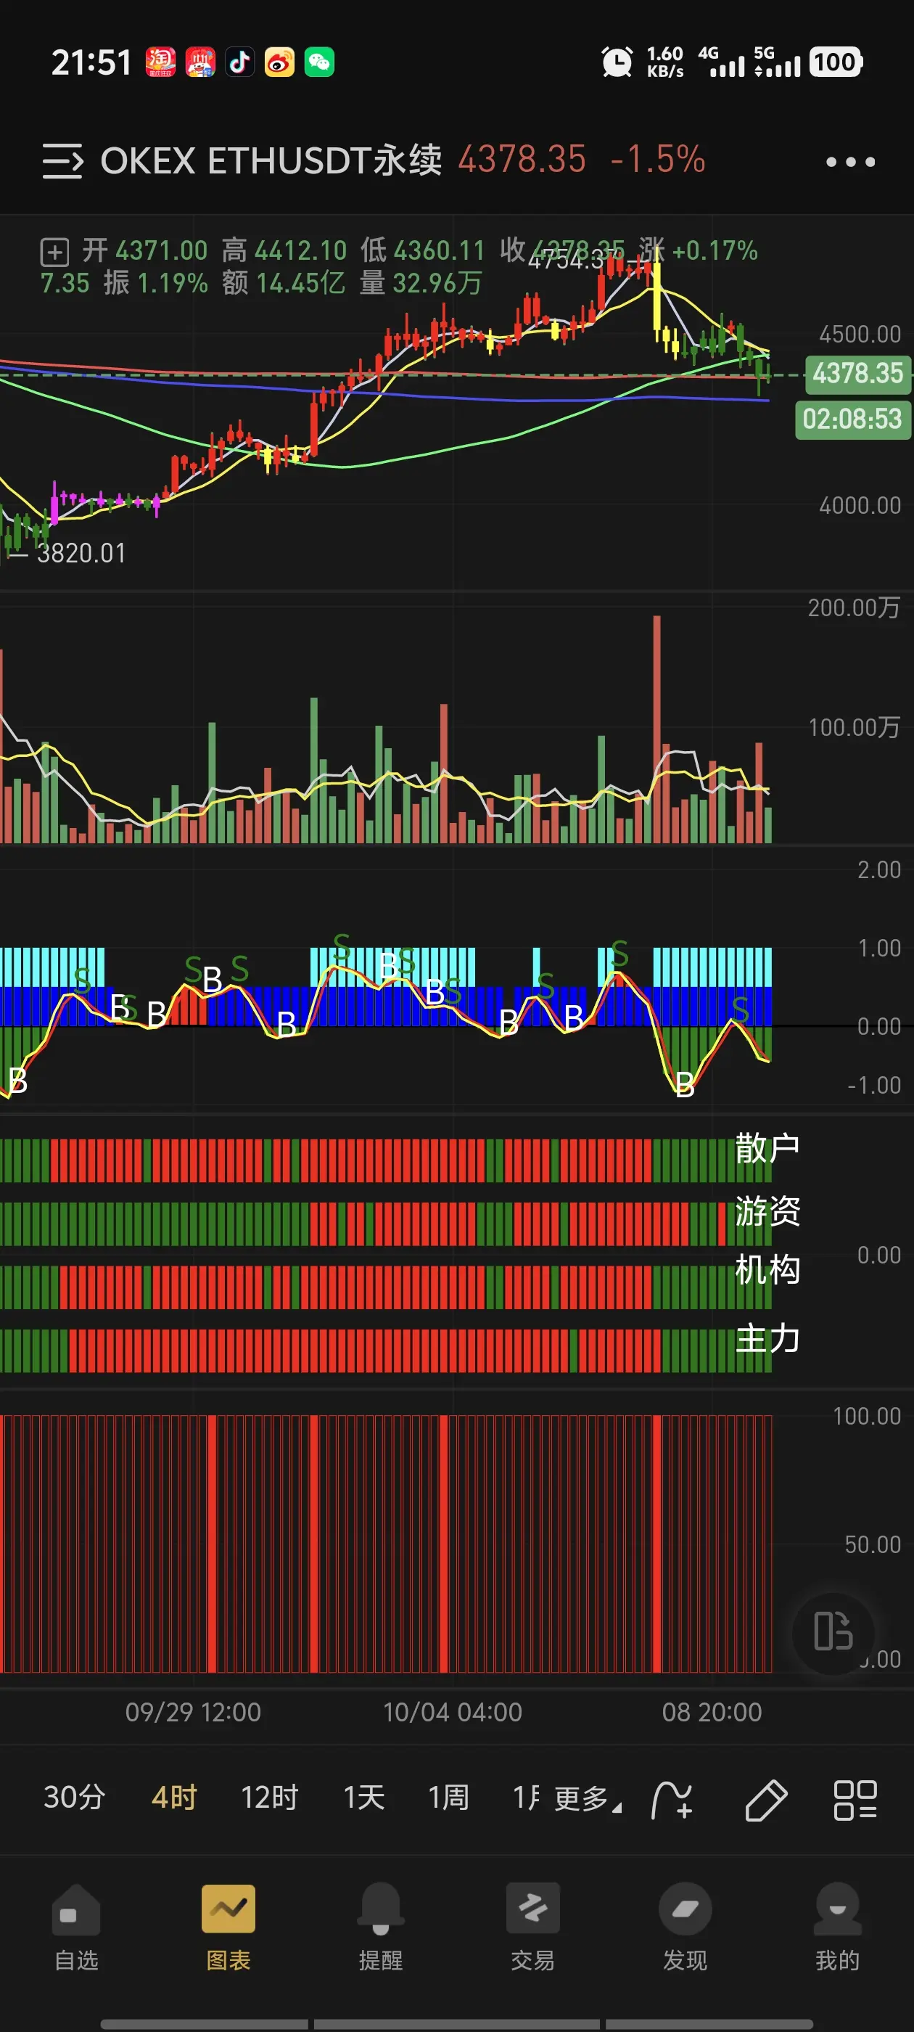Tap the 09/29 12:00 time axis label

[193, 1713]
